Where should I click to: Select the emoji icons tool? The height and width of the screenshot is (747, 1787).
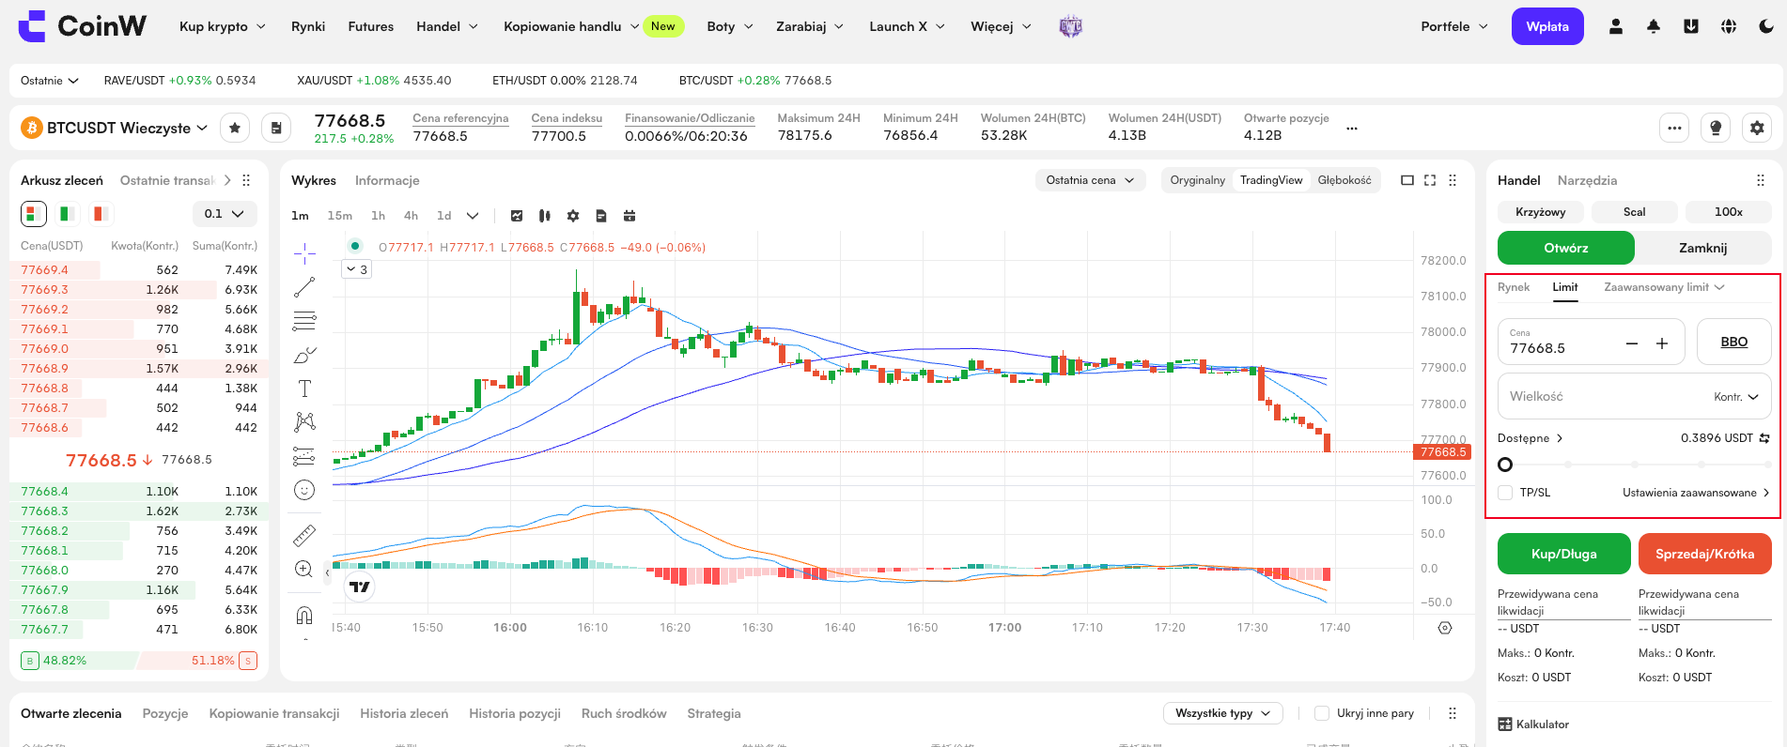pos(304,490)
